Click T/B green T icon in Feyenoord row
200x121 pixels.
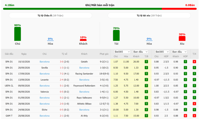(x=146, y=86)
